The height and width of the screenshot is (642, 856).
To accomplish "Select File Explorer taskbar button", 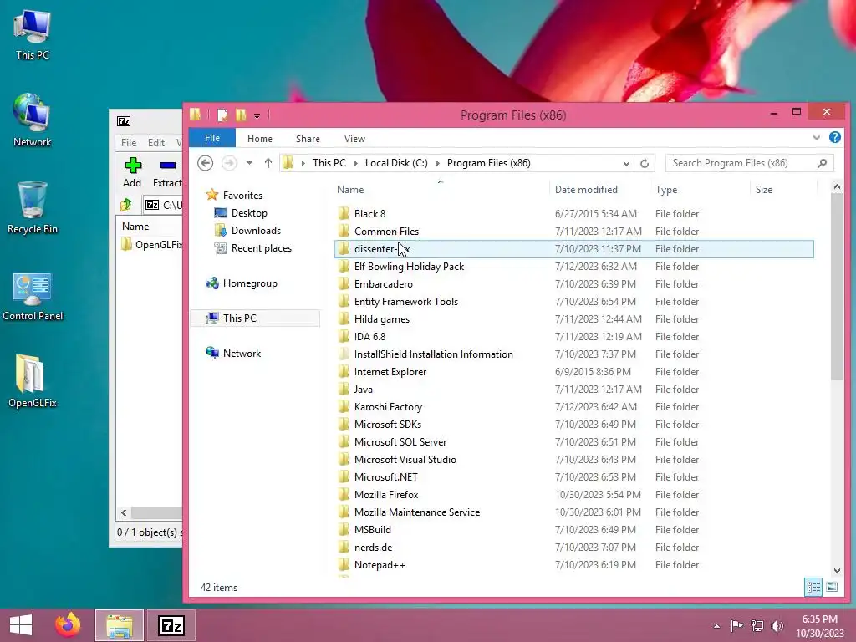I will pyautogui.click(x=119, y=625).
